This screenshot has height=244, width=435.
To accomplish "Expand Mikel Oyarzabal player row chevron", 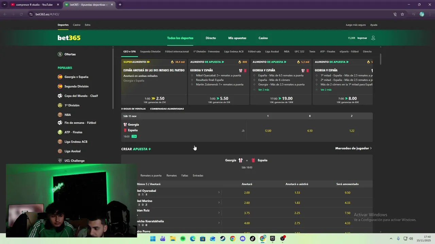I will (219, 192).
